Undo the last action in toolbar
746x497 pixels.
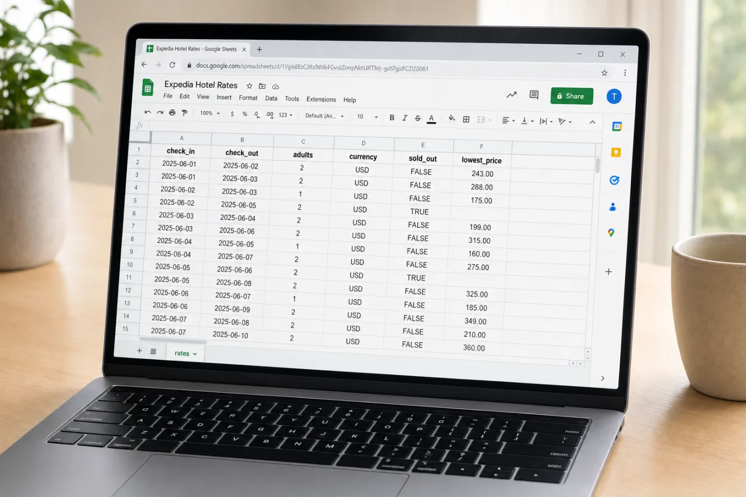pos(148,112)
